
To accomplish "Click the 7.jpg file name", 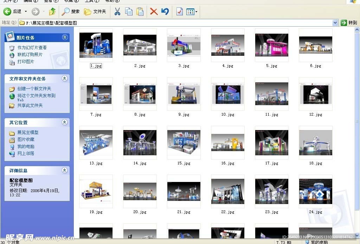I will point(96,114).
